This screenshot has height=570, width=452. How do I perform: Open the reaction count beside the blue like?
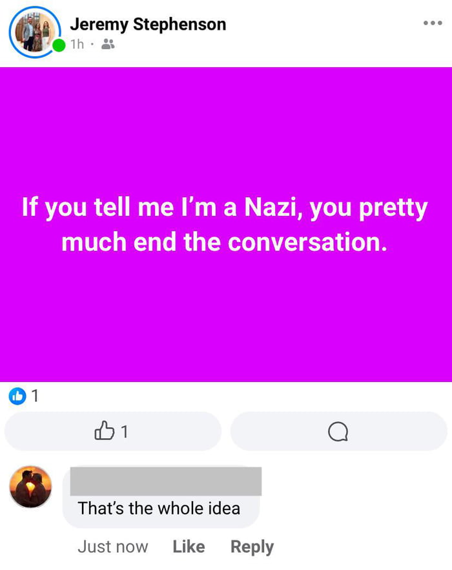[35, 396]
